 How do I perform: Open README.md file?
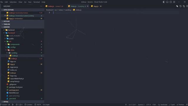coord(23,93)
